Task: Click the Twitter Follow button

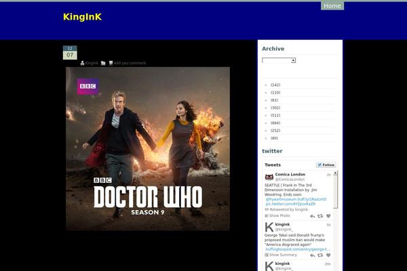Action: tap(326, 165)
